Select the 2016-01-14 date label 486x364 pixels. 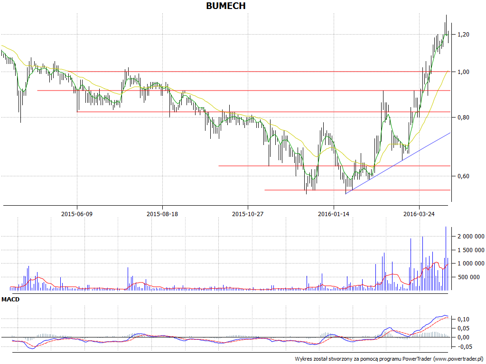(334, 214)
